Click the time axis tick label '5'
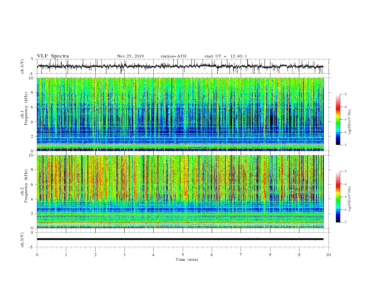This screenshot has height=286, width=370. pos(183,255)
